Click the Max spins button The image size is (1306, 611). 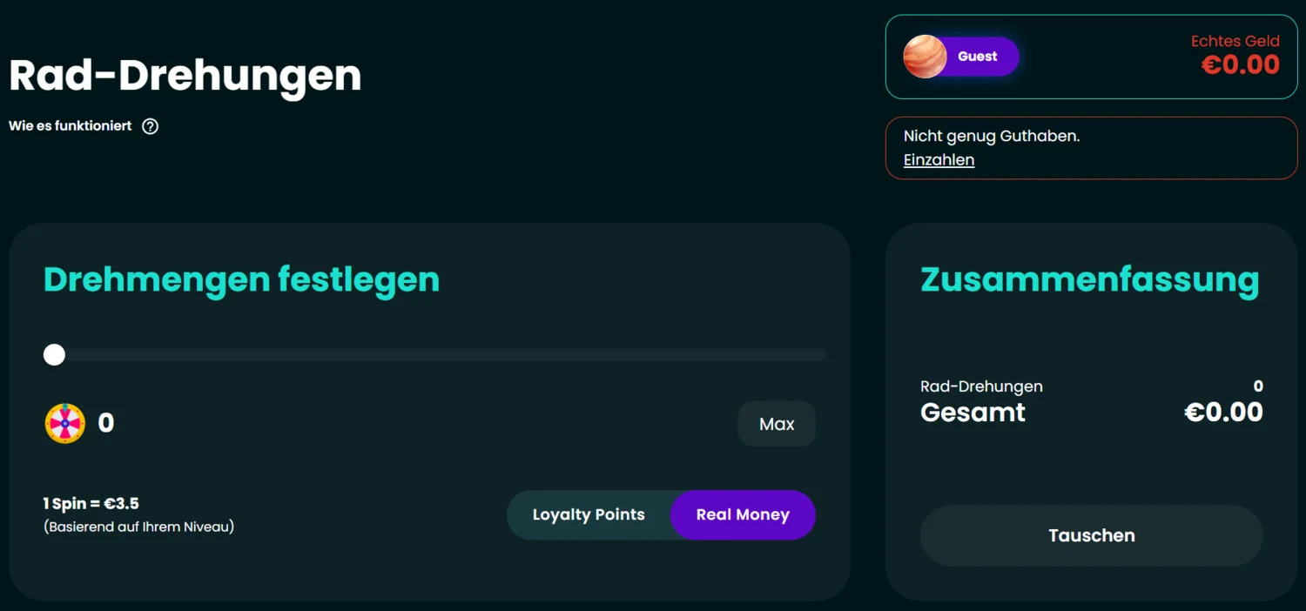[x=777, y=424]
